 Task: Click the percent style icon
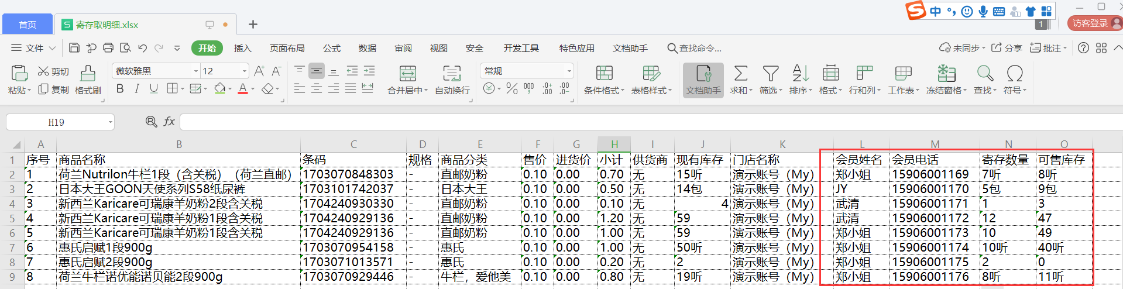pos(512,88)
